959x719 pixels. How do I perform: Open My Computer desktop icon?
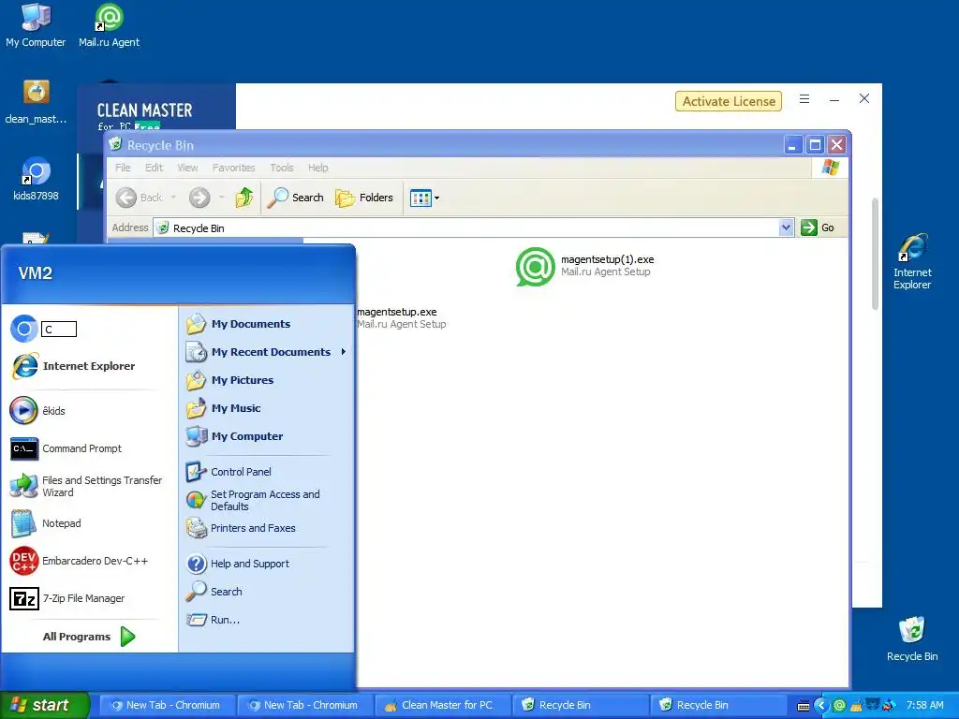[x=36, y=25]
